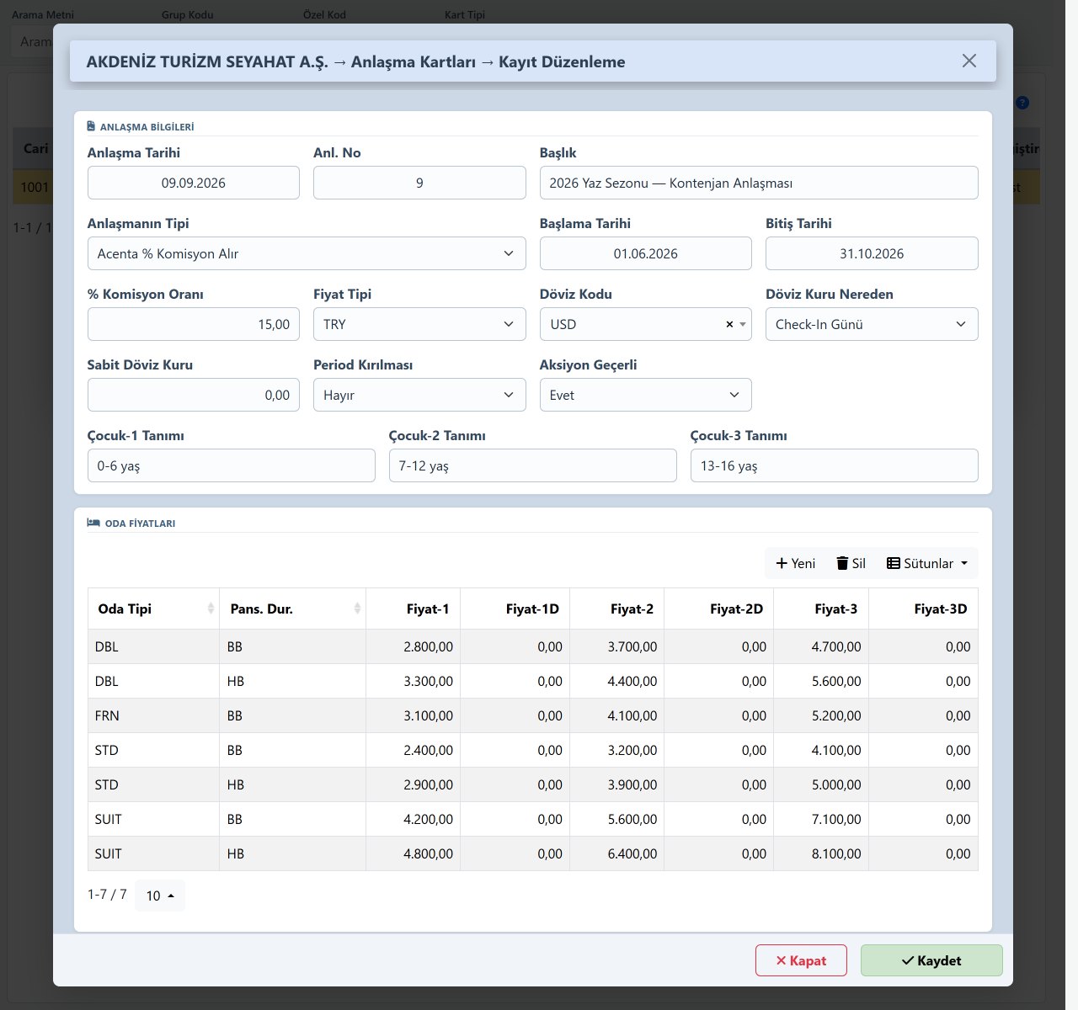This screenshot has width=1078, height=1010.
Task: Click the Kapat button
Action: (x=801, y=960)
